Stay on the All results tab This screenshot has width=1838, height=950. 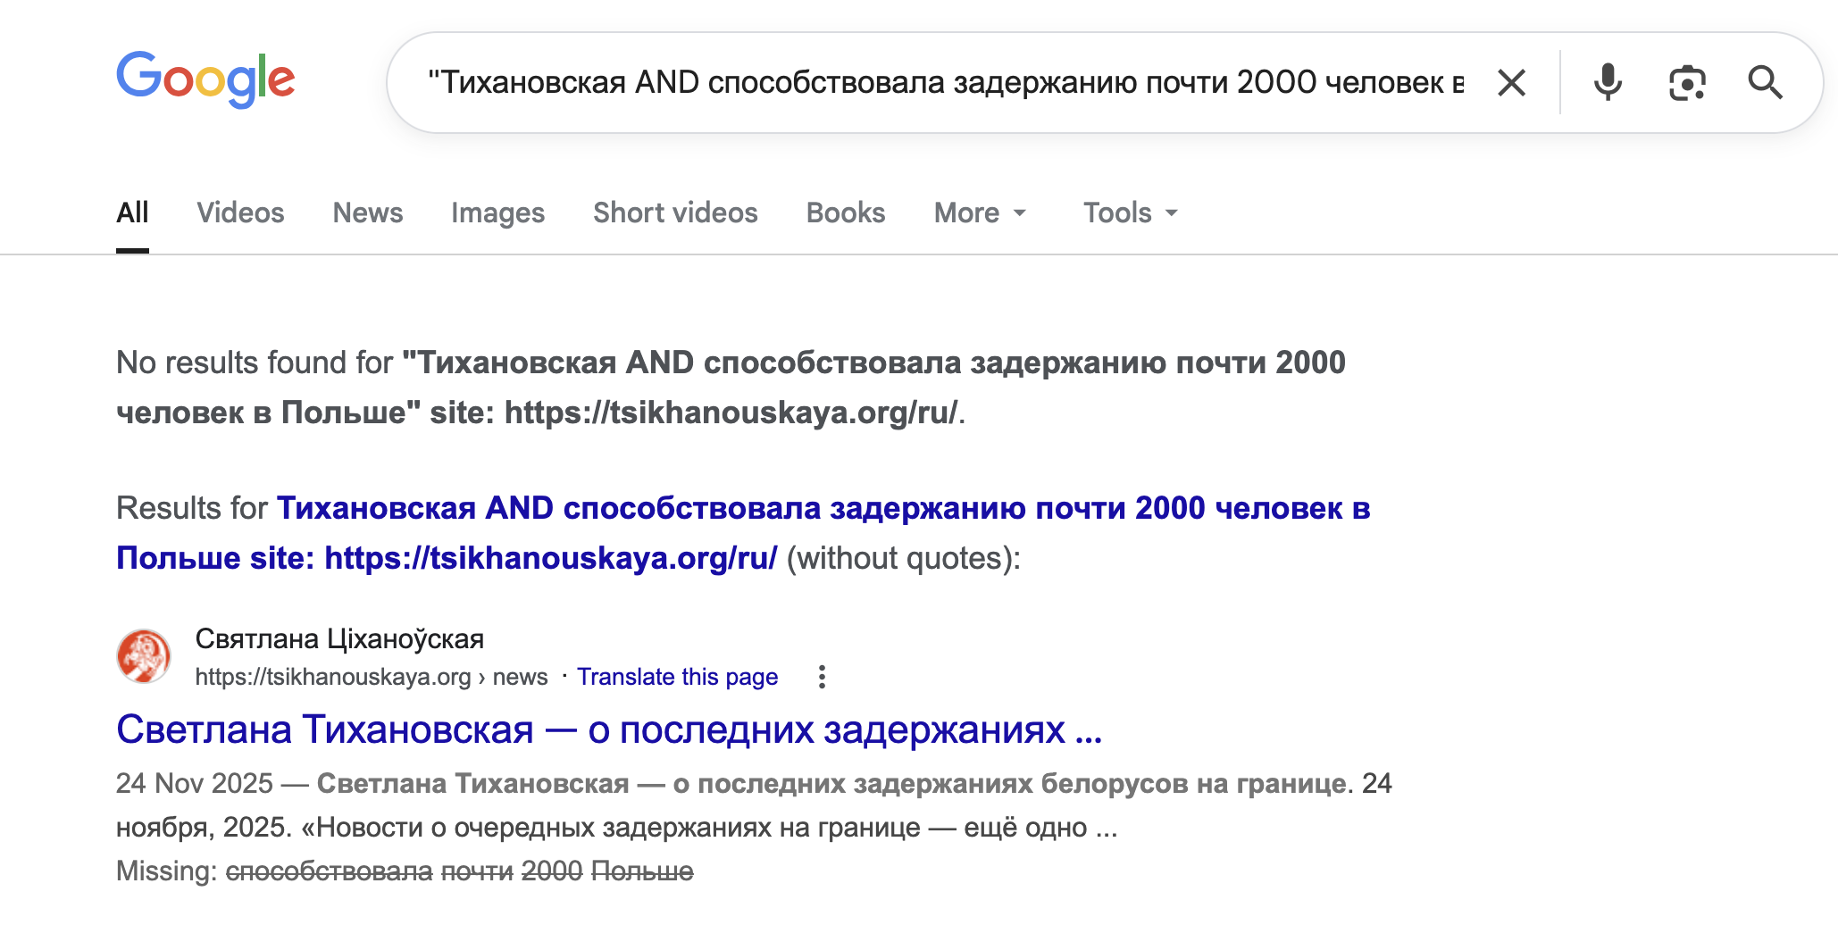133,212
